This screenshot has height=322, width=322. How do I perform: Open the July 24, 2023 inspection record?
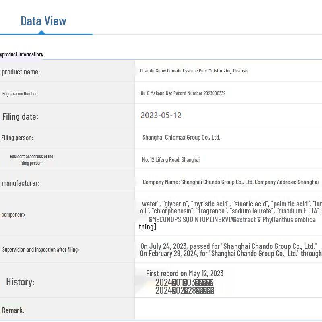point(229,246)
